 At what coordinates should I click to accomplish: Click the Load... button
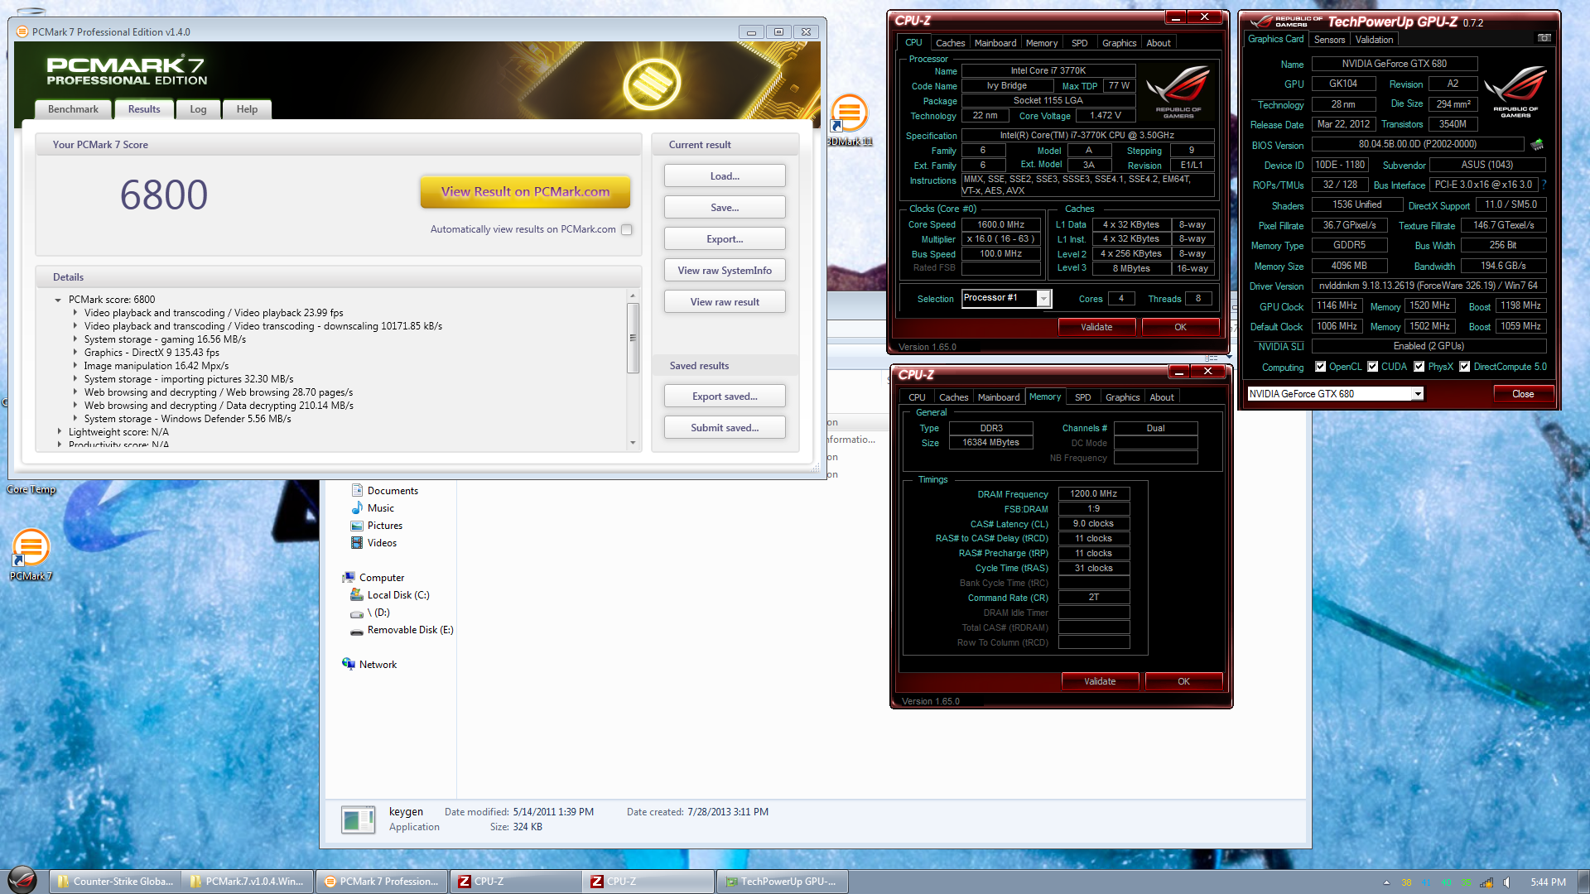[x=725, y=176]
